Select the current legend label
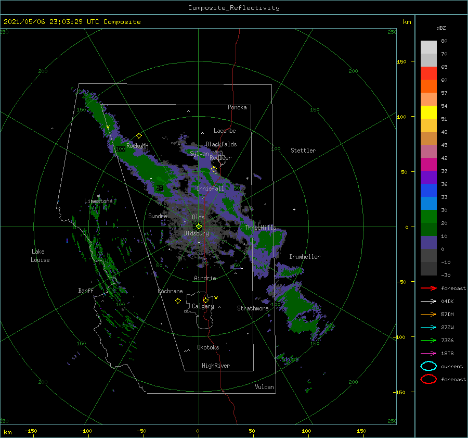The width and height of the screenshot is (468, 438). (x=452, y=366)
